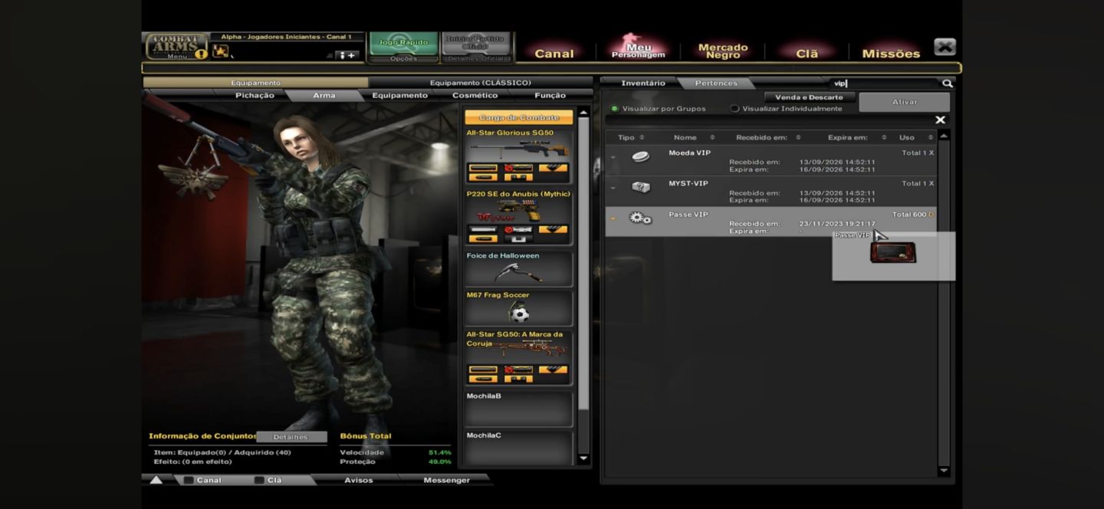
Task: Click the All-Star Glorious SG50 rifle image
Action: pos(519,148)
